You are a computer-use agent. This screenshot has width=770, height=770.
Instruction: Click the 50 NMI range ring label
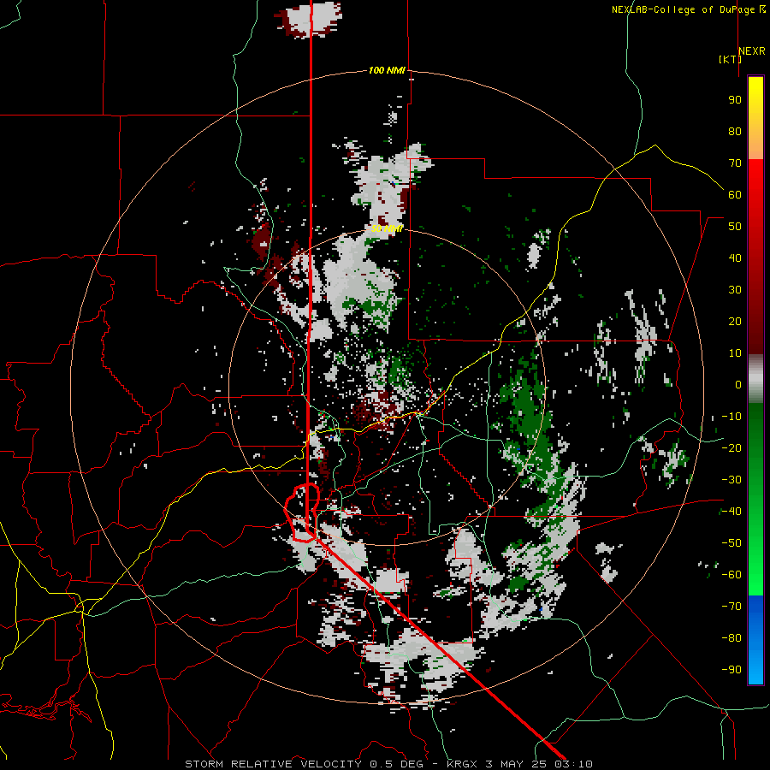pos(387,228)
